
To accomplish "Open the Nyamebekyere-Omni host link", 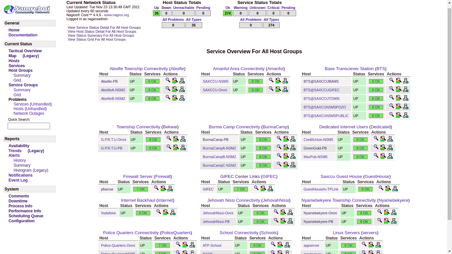I will tap(320, 213).
